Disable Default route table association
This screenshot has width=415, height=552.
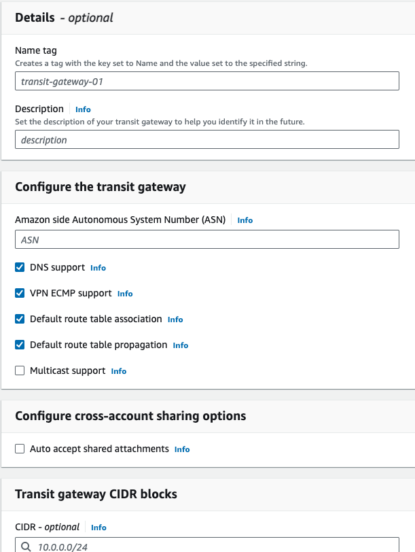(20, 319)
